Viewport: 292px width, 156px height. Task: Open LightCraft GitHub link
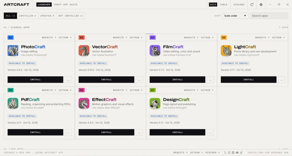(278, 37)
